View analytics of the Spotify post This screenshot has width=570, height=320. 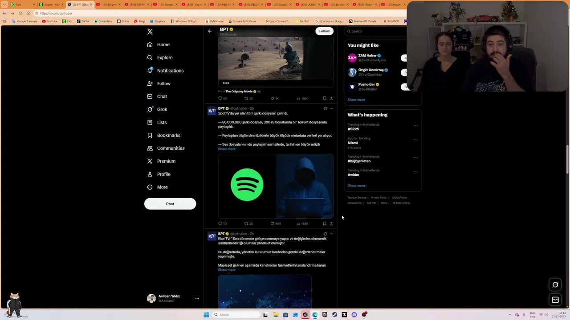pyautogui.click(x=303, y=224)
